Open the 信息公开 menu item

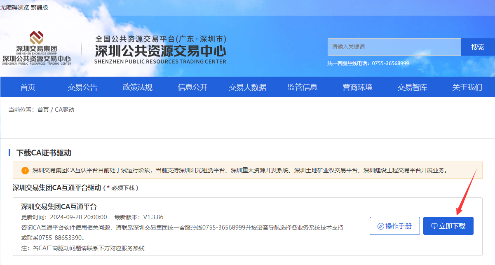192,87
